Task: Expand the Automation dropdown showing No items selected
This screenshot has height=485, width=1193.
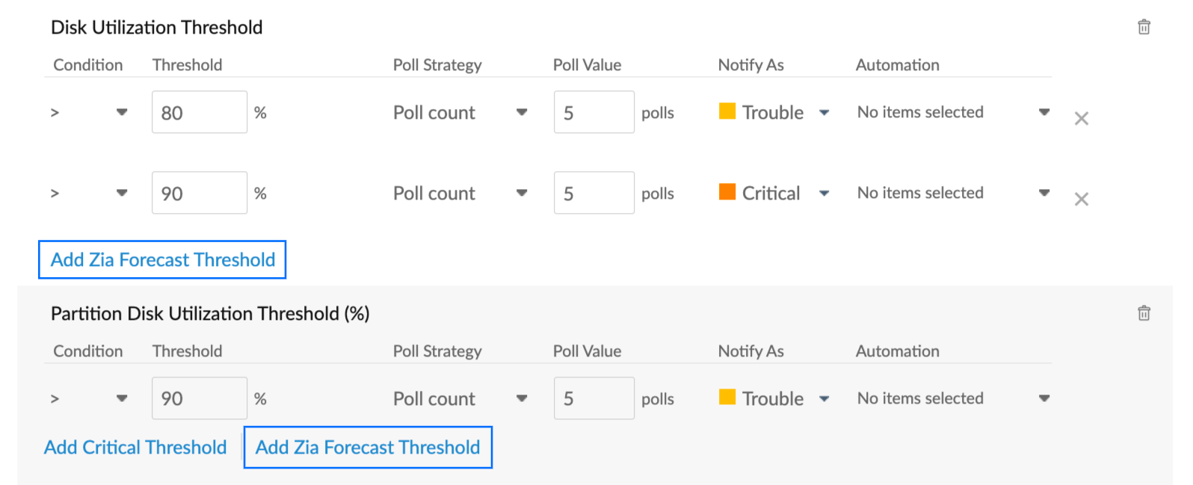Action: tap(1044, 111)
